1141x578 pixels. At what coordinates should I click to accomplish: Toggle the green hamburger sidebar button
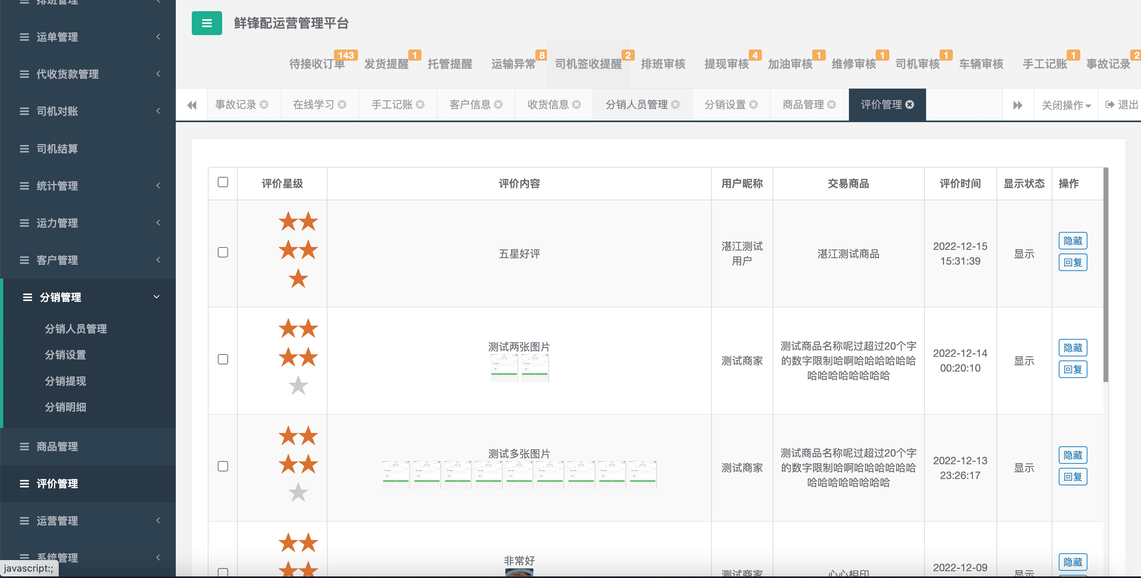click(x=207, y=23)
